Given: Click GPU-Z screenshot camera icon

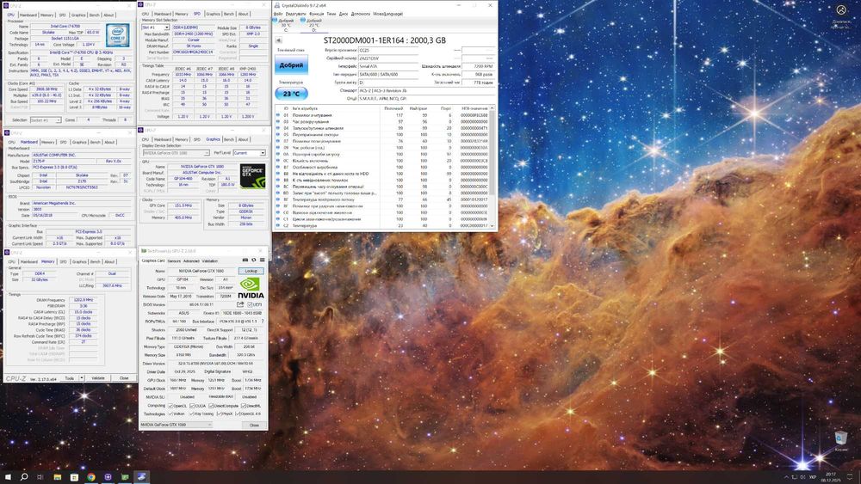Looking at the screenshot, I should click(245, 260).
